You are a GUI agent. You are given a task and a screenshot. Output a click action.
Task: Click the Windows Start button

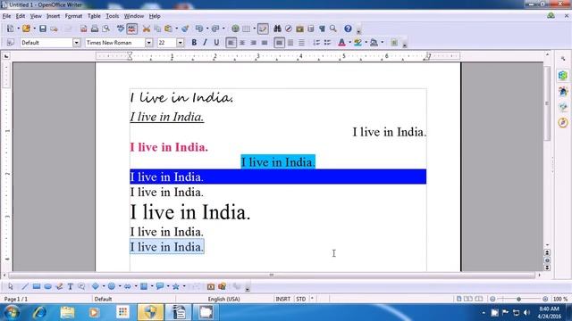12,312
